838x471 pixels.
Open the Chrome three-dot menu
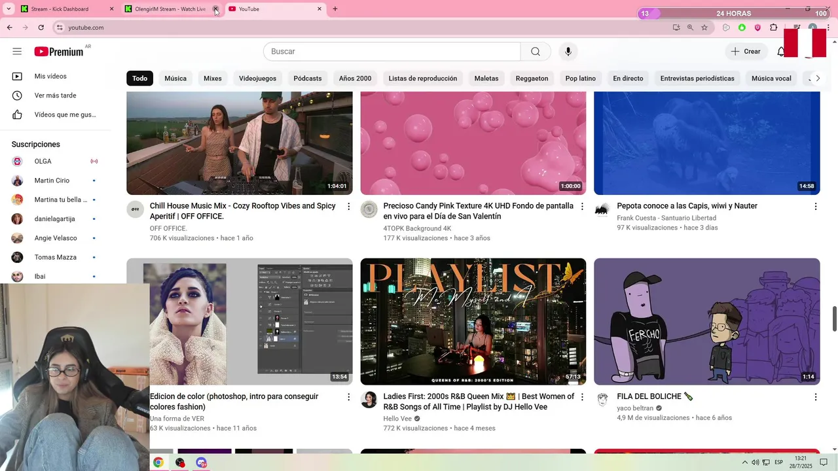pyautogui.click(x=827, y=27)
